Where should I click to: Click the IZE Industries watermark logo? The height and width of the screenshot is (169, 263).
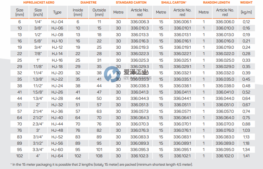(x=111, y=74)
